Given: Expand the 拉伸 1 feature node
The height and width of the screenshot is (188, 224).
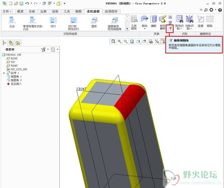Looking at the screenshot, I should coord(4,73).
